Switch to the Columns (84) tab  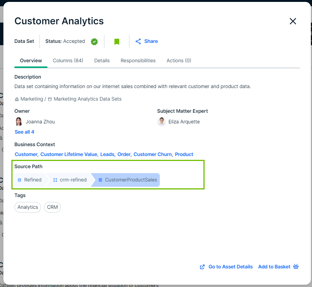68,61
